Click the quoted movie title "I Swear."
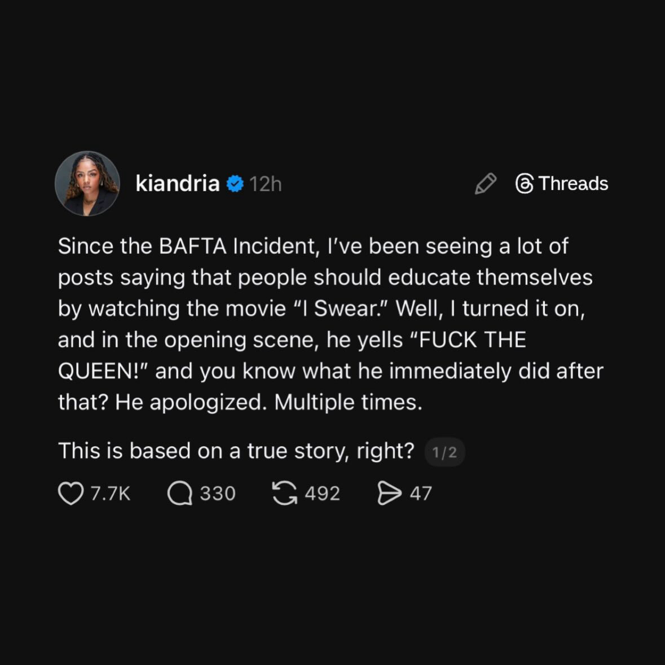The width and height of the screenshot is (665, 665). click(345, 309)
